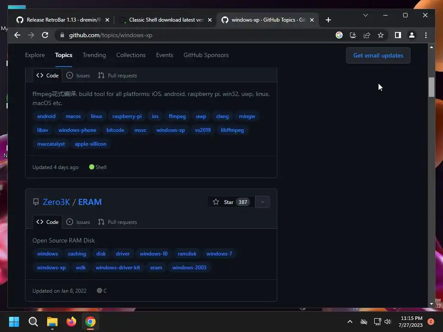Switch to the Release RetroBar tab

[63, 20]
